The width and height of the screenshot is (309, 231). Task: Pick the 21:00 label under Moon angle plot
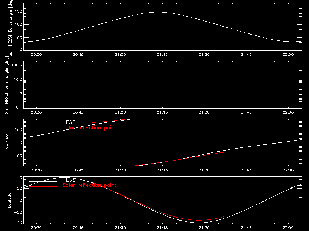pyautogui.click(x=120, y=112)
